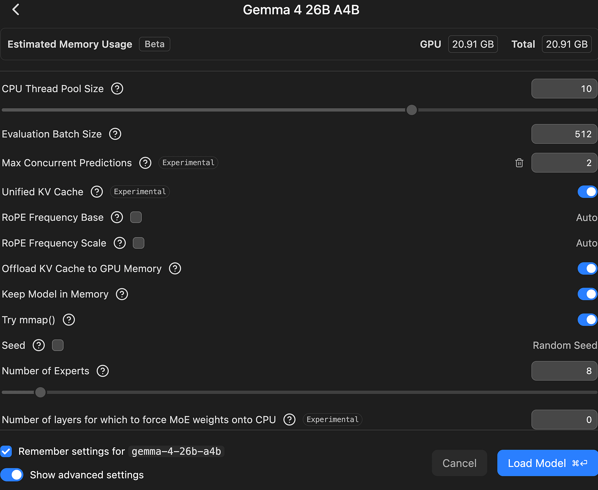This screenshot has width=598, height=490.
Task: Toggle Show advanced settings switch
Action: [x=12, y=475]
